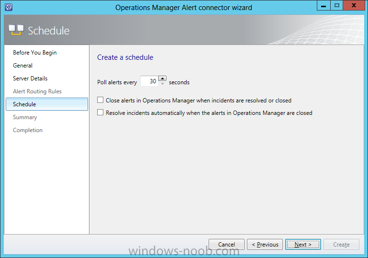Go to Before You Begin step
368x258 pixels.
tap(35, 53)
